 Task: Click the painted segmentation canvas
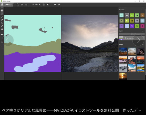33,44
